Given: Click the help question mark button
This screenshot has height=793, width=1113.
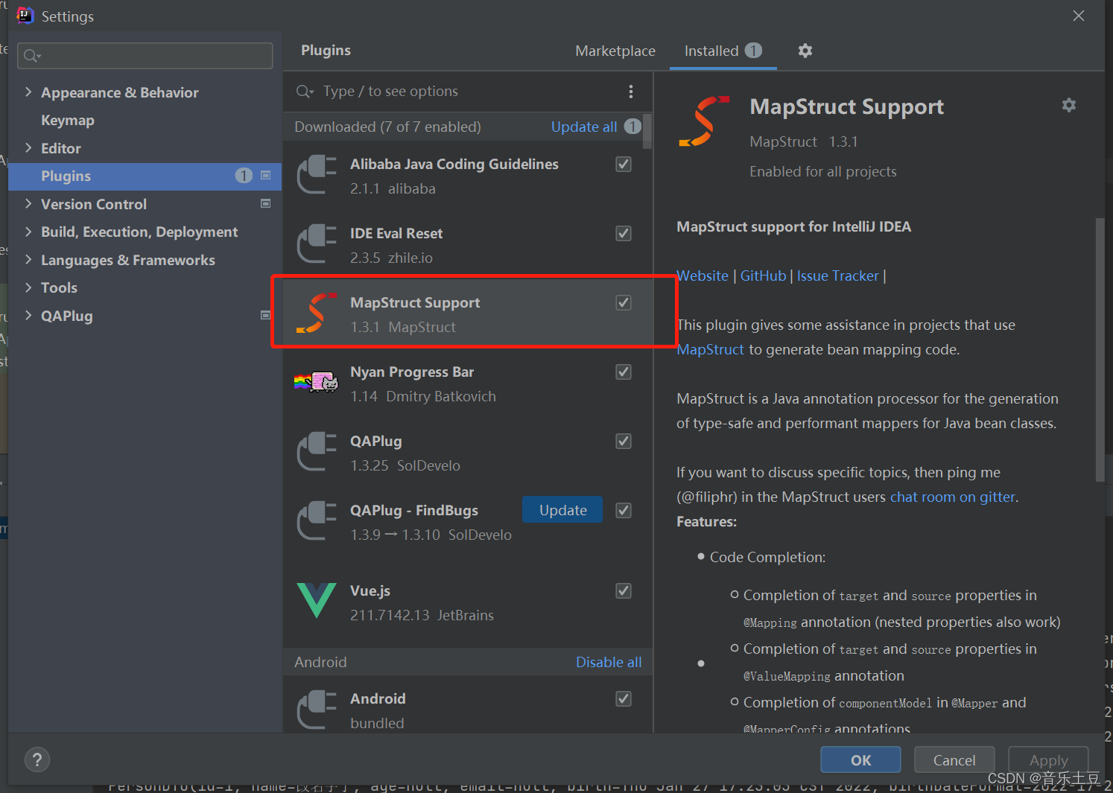Looking at the screenshot, I should (x=37, y=759).
